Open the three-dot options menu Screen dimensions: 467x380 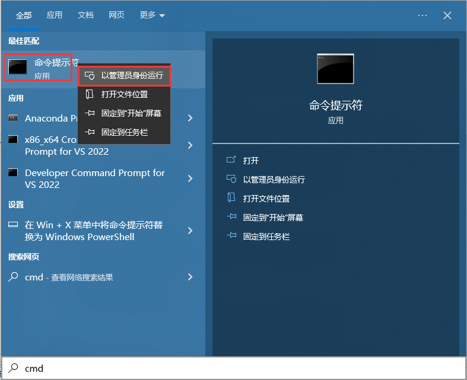422,15
